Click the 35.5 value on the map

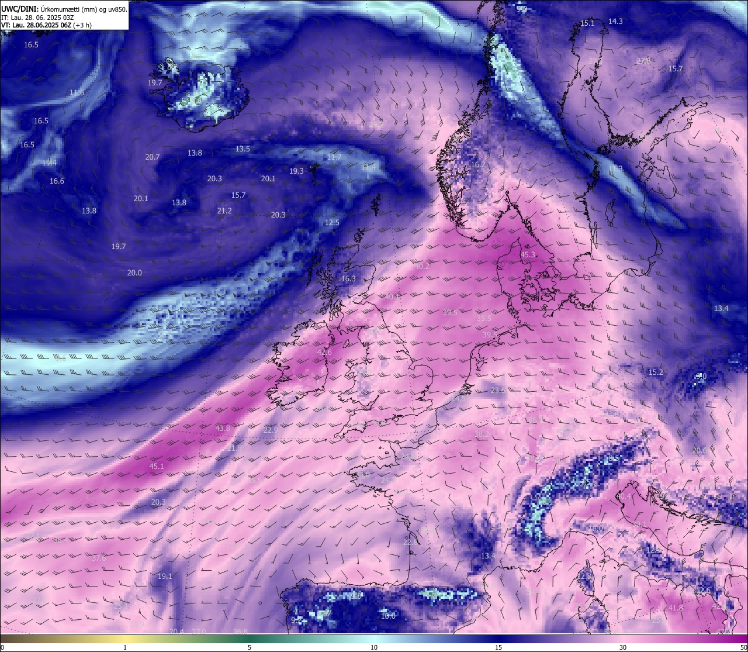click(x=484, y=318)
